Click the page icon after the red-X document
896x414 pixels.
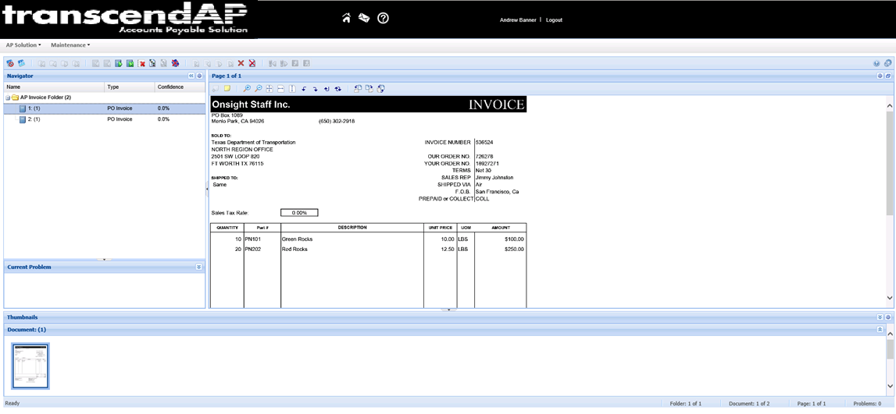(x=152, y=63)
